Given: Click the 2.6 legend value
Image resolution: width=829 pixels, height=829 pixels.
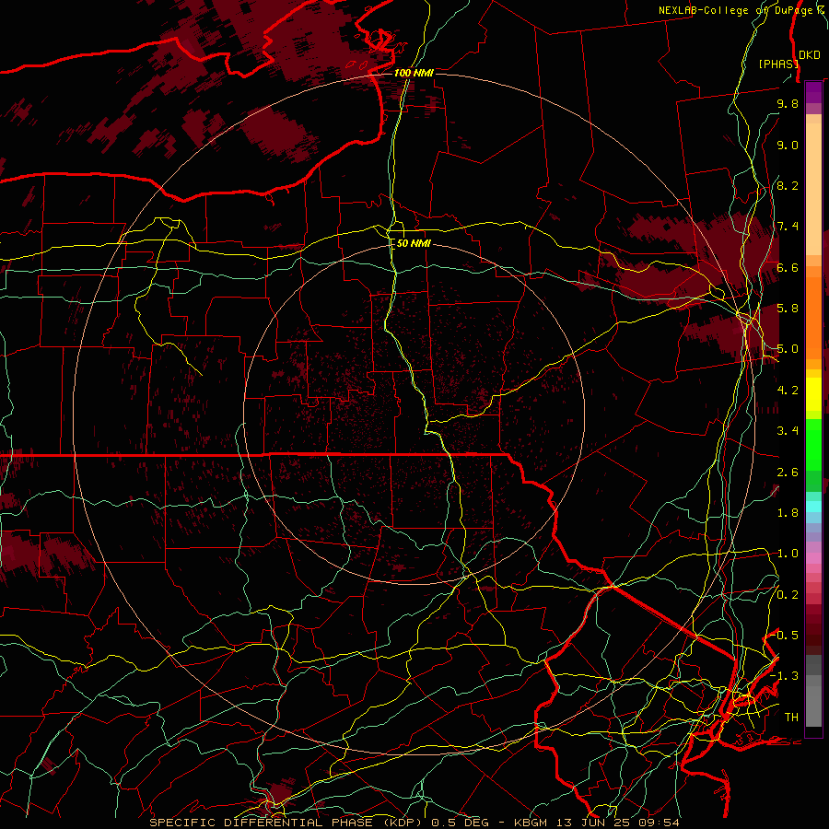Looking at the screenshot, I should click(x=788, y=473).
